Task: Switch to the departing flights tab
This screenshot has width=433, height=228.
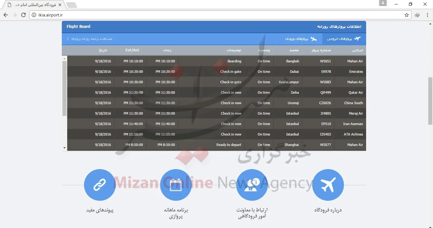Action: pyautogui.click(x=344, y=39)
